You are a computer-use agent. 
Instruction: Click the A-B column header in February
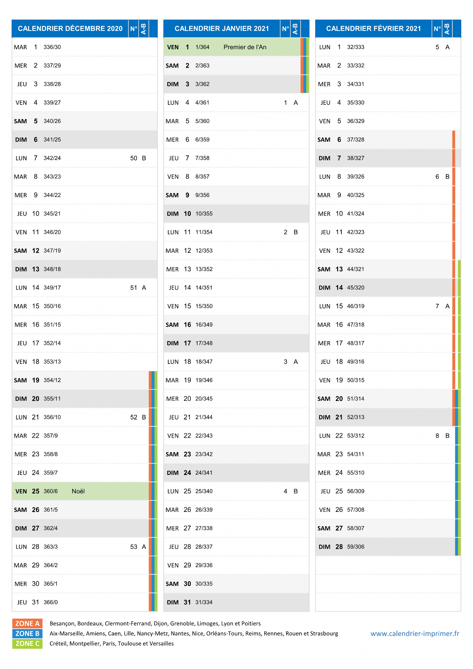point(447,29)
